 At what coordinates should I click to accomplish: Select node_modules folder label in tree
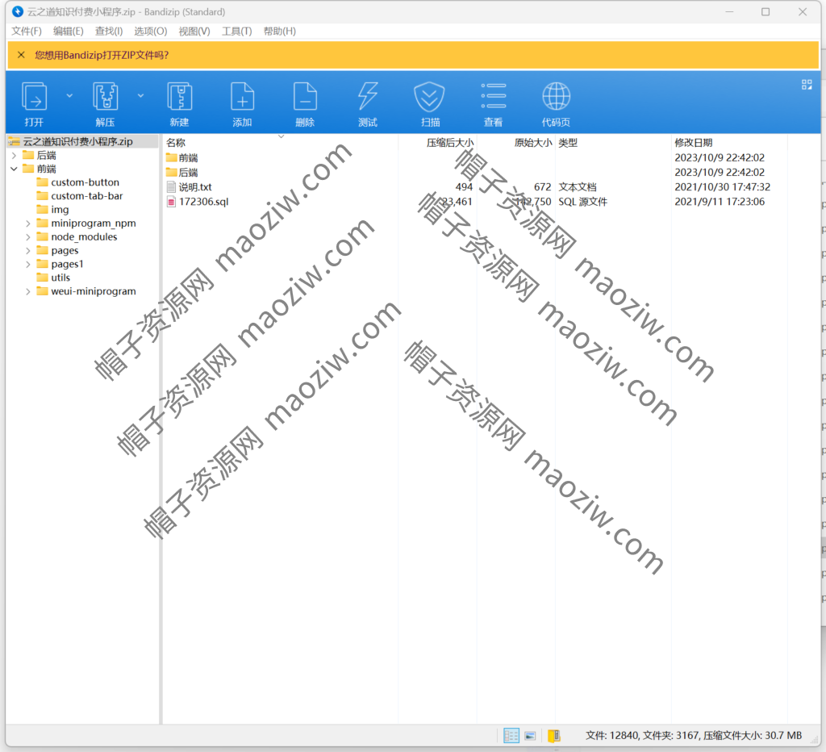[x=84, y=237]
